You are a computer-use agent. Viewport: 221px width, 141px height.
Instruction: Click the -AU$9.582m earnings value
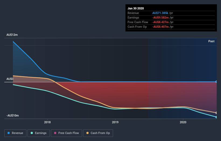[160, 17]
